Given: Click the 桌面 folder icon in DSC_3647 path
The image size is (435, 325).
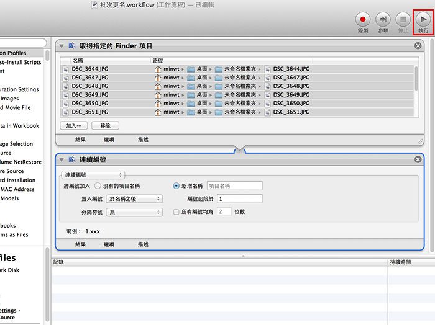Looking at the screenshot, I should [x=191, y=78].
